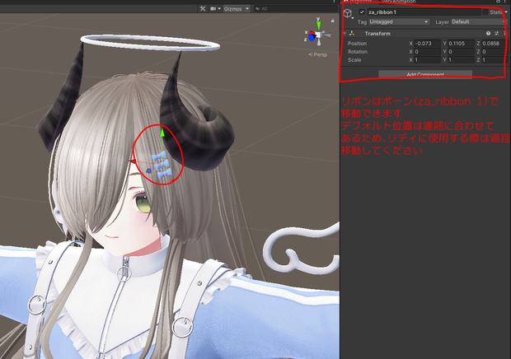Click the Transform component help icon
The height and width of the screenshot is (359, 511).
488,33
